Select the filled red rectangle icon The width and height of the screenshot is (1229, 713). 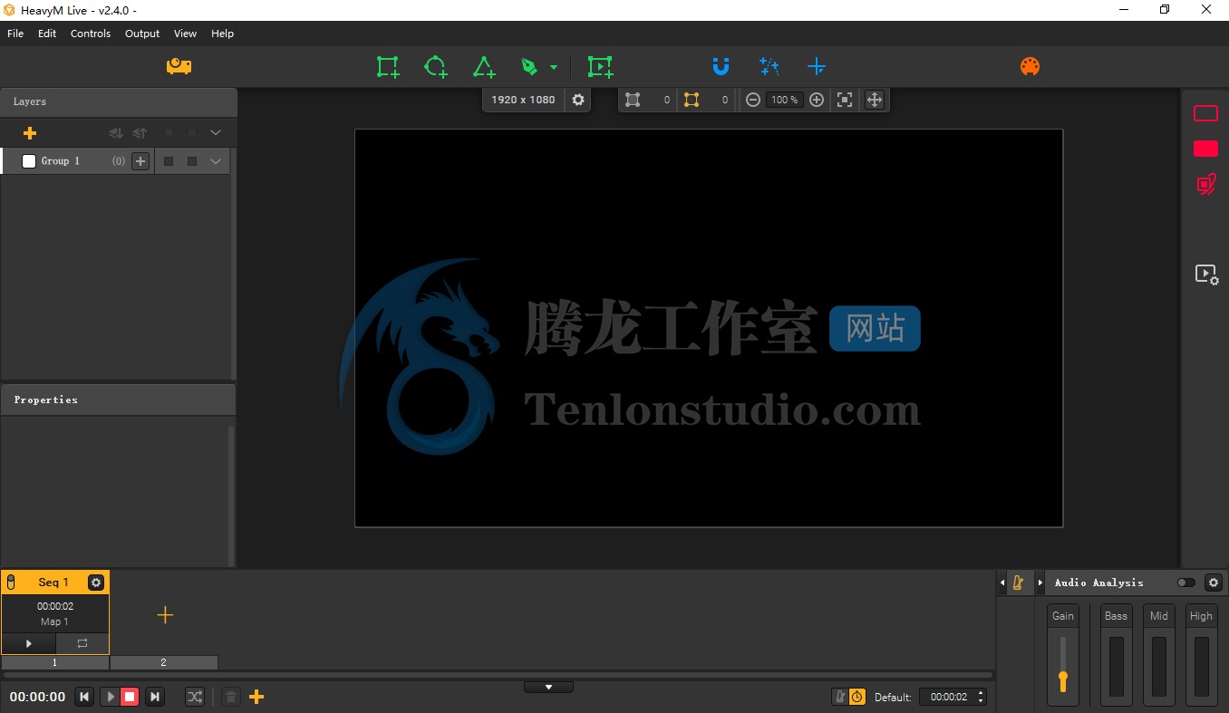[1205, 149]
